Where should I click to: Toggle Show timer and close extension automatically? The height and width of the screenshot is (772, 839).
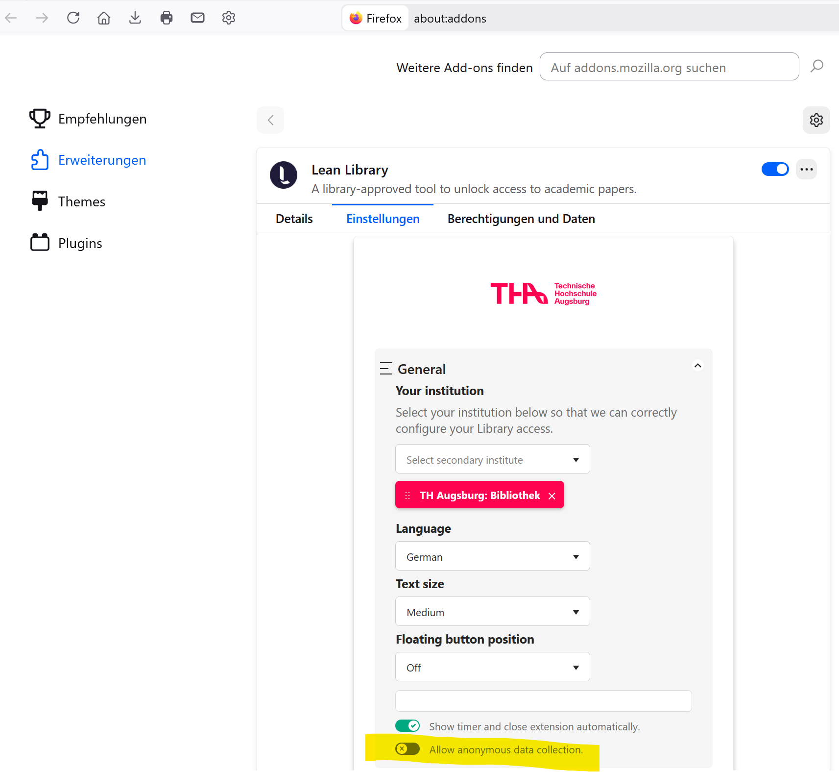point(408,726)
